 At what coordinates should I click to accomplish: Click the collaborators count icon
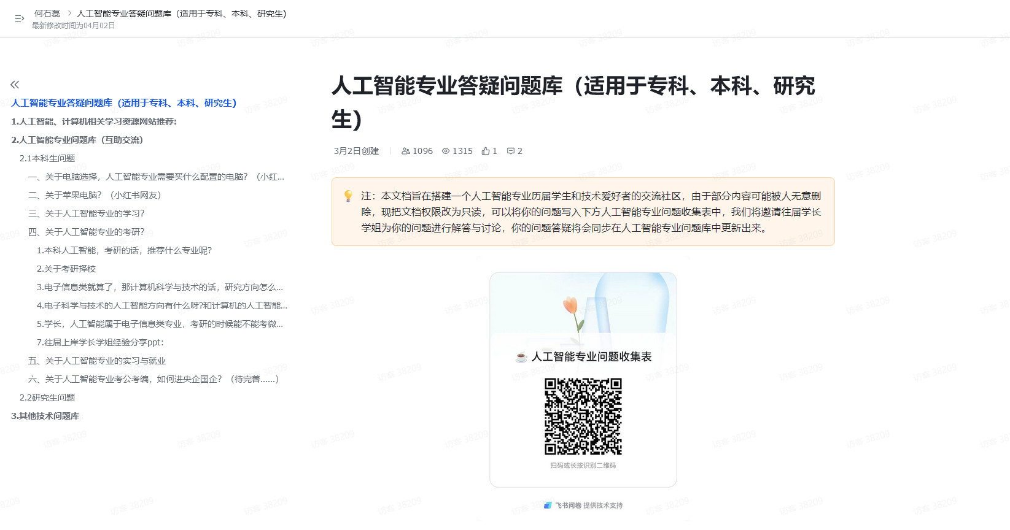coord(405,151)
